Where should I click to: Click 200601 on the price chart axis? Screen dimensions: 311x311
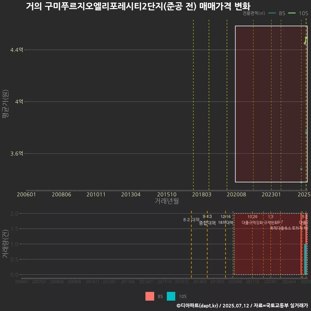point(26,194)
